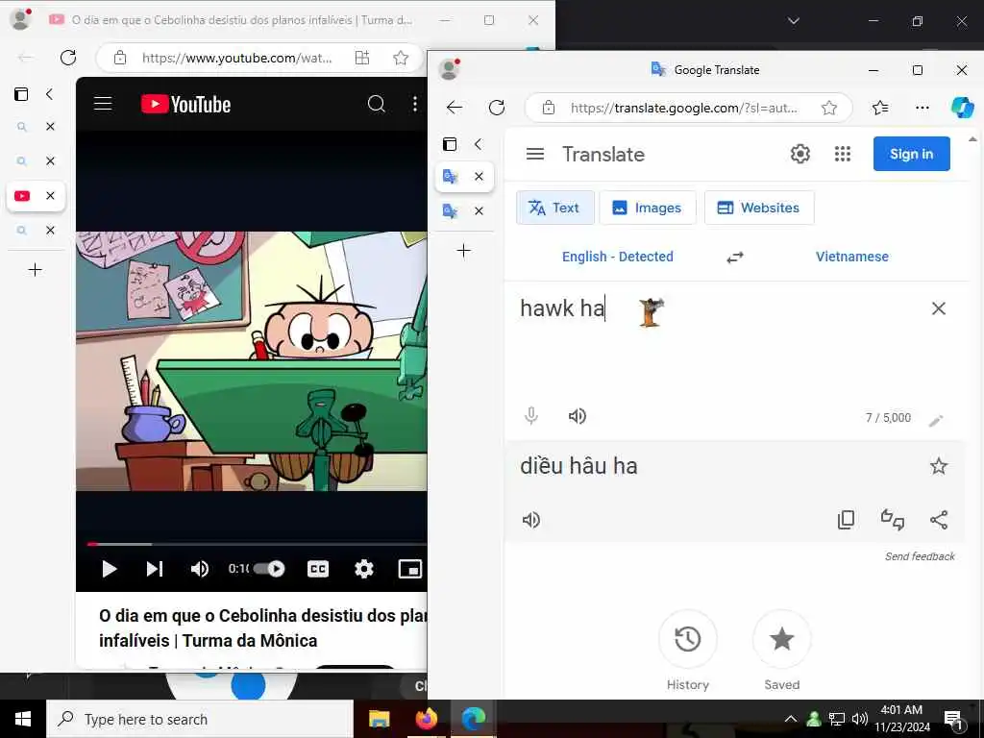Open the Vietnamese target language selector

tap(851, 257)
